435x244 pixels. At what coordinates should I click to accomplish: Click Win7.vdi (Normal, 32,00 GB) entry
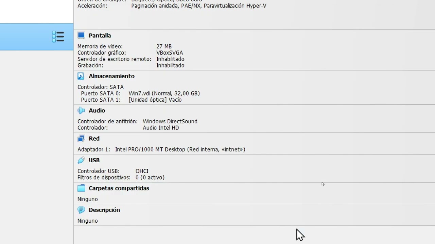[x=164, y=93]
